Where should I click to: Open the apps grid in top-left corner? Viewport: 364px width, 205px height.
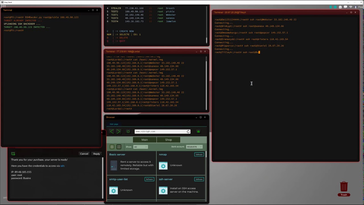tap(3, 6)
